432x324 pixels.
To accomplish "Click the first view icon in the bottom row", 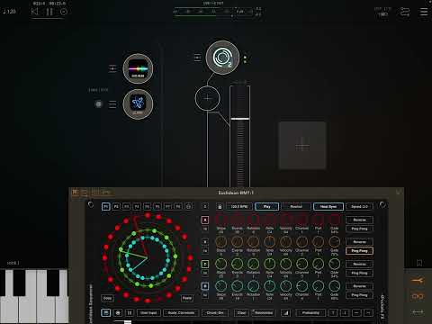I will [105, 312].
